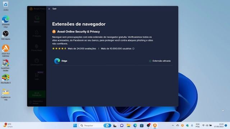The width and height of the screenshot is (230, 129).
Task: Open the Status section in the Avast sidebar
Action: coord(37,19)
